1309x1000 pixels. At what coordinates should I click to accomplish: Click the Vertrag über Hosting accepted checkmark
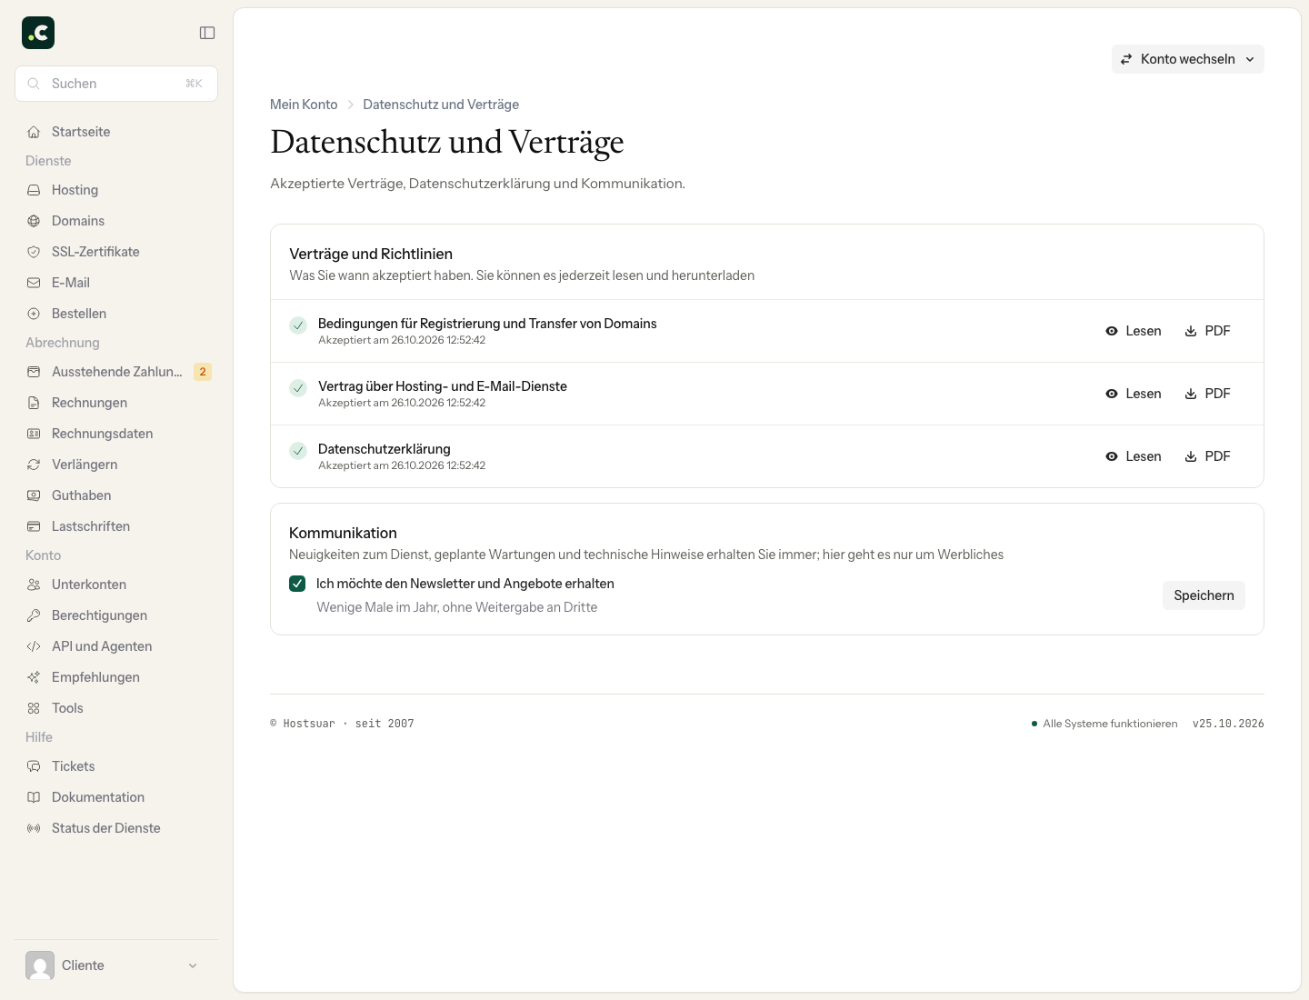point(298,388)
